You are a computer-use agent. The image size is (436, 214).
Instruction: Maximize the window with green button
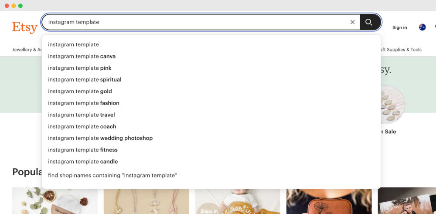[20, 6]
